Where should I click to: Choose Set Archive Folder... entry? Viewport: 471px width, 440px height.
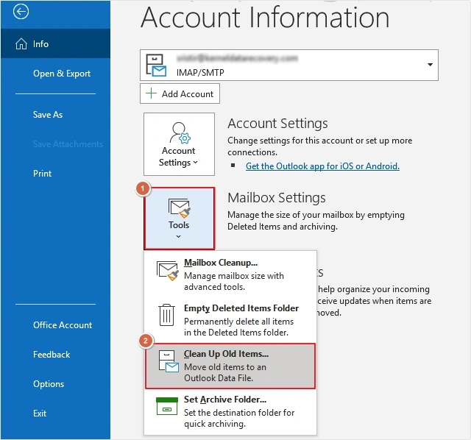coord(230,411)
